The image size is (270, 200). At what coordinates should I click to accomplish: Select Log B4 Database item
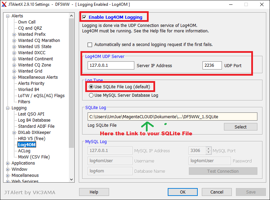click(x=34, y=120)
